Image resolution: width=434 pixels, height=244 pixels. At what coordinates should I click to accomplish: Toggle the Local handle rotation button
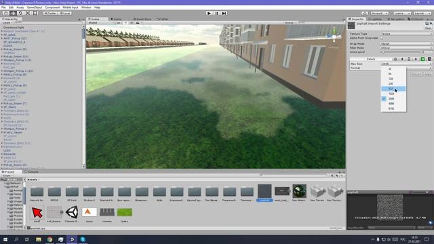65,14
